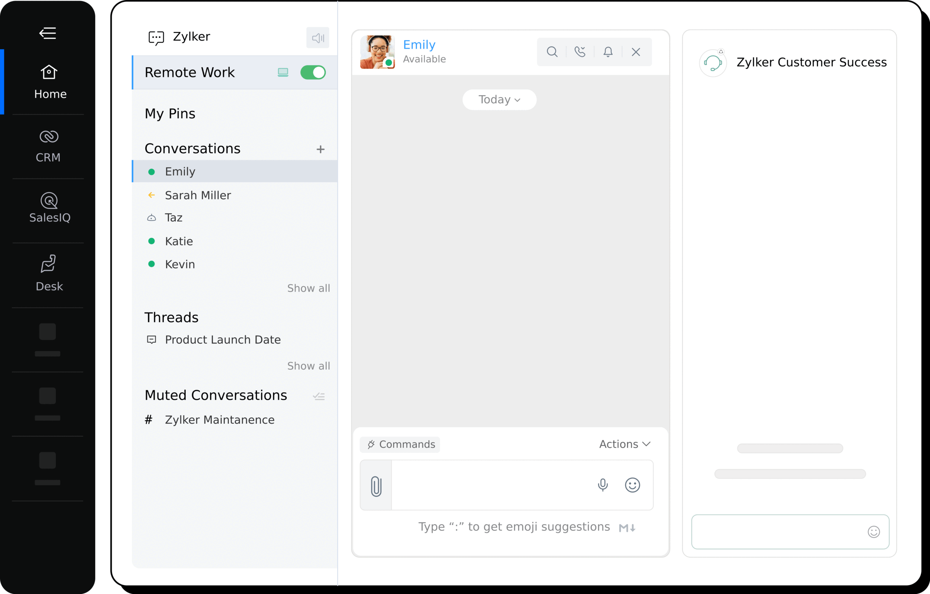
Task: Click the hash icon beside Zylker Maintanence
Action: click(149, 420)
